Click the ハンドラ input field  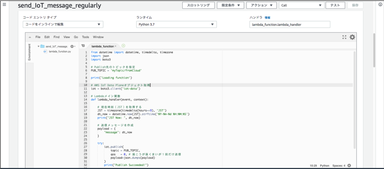click(x=290, y=24)
